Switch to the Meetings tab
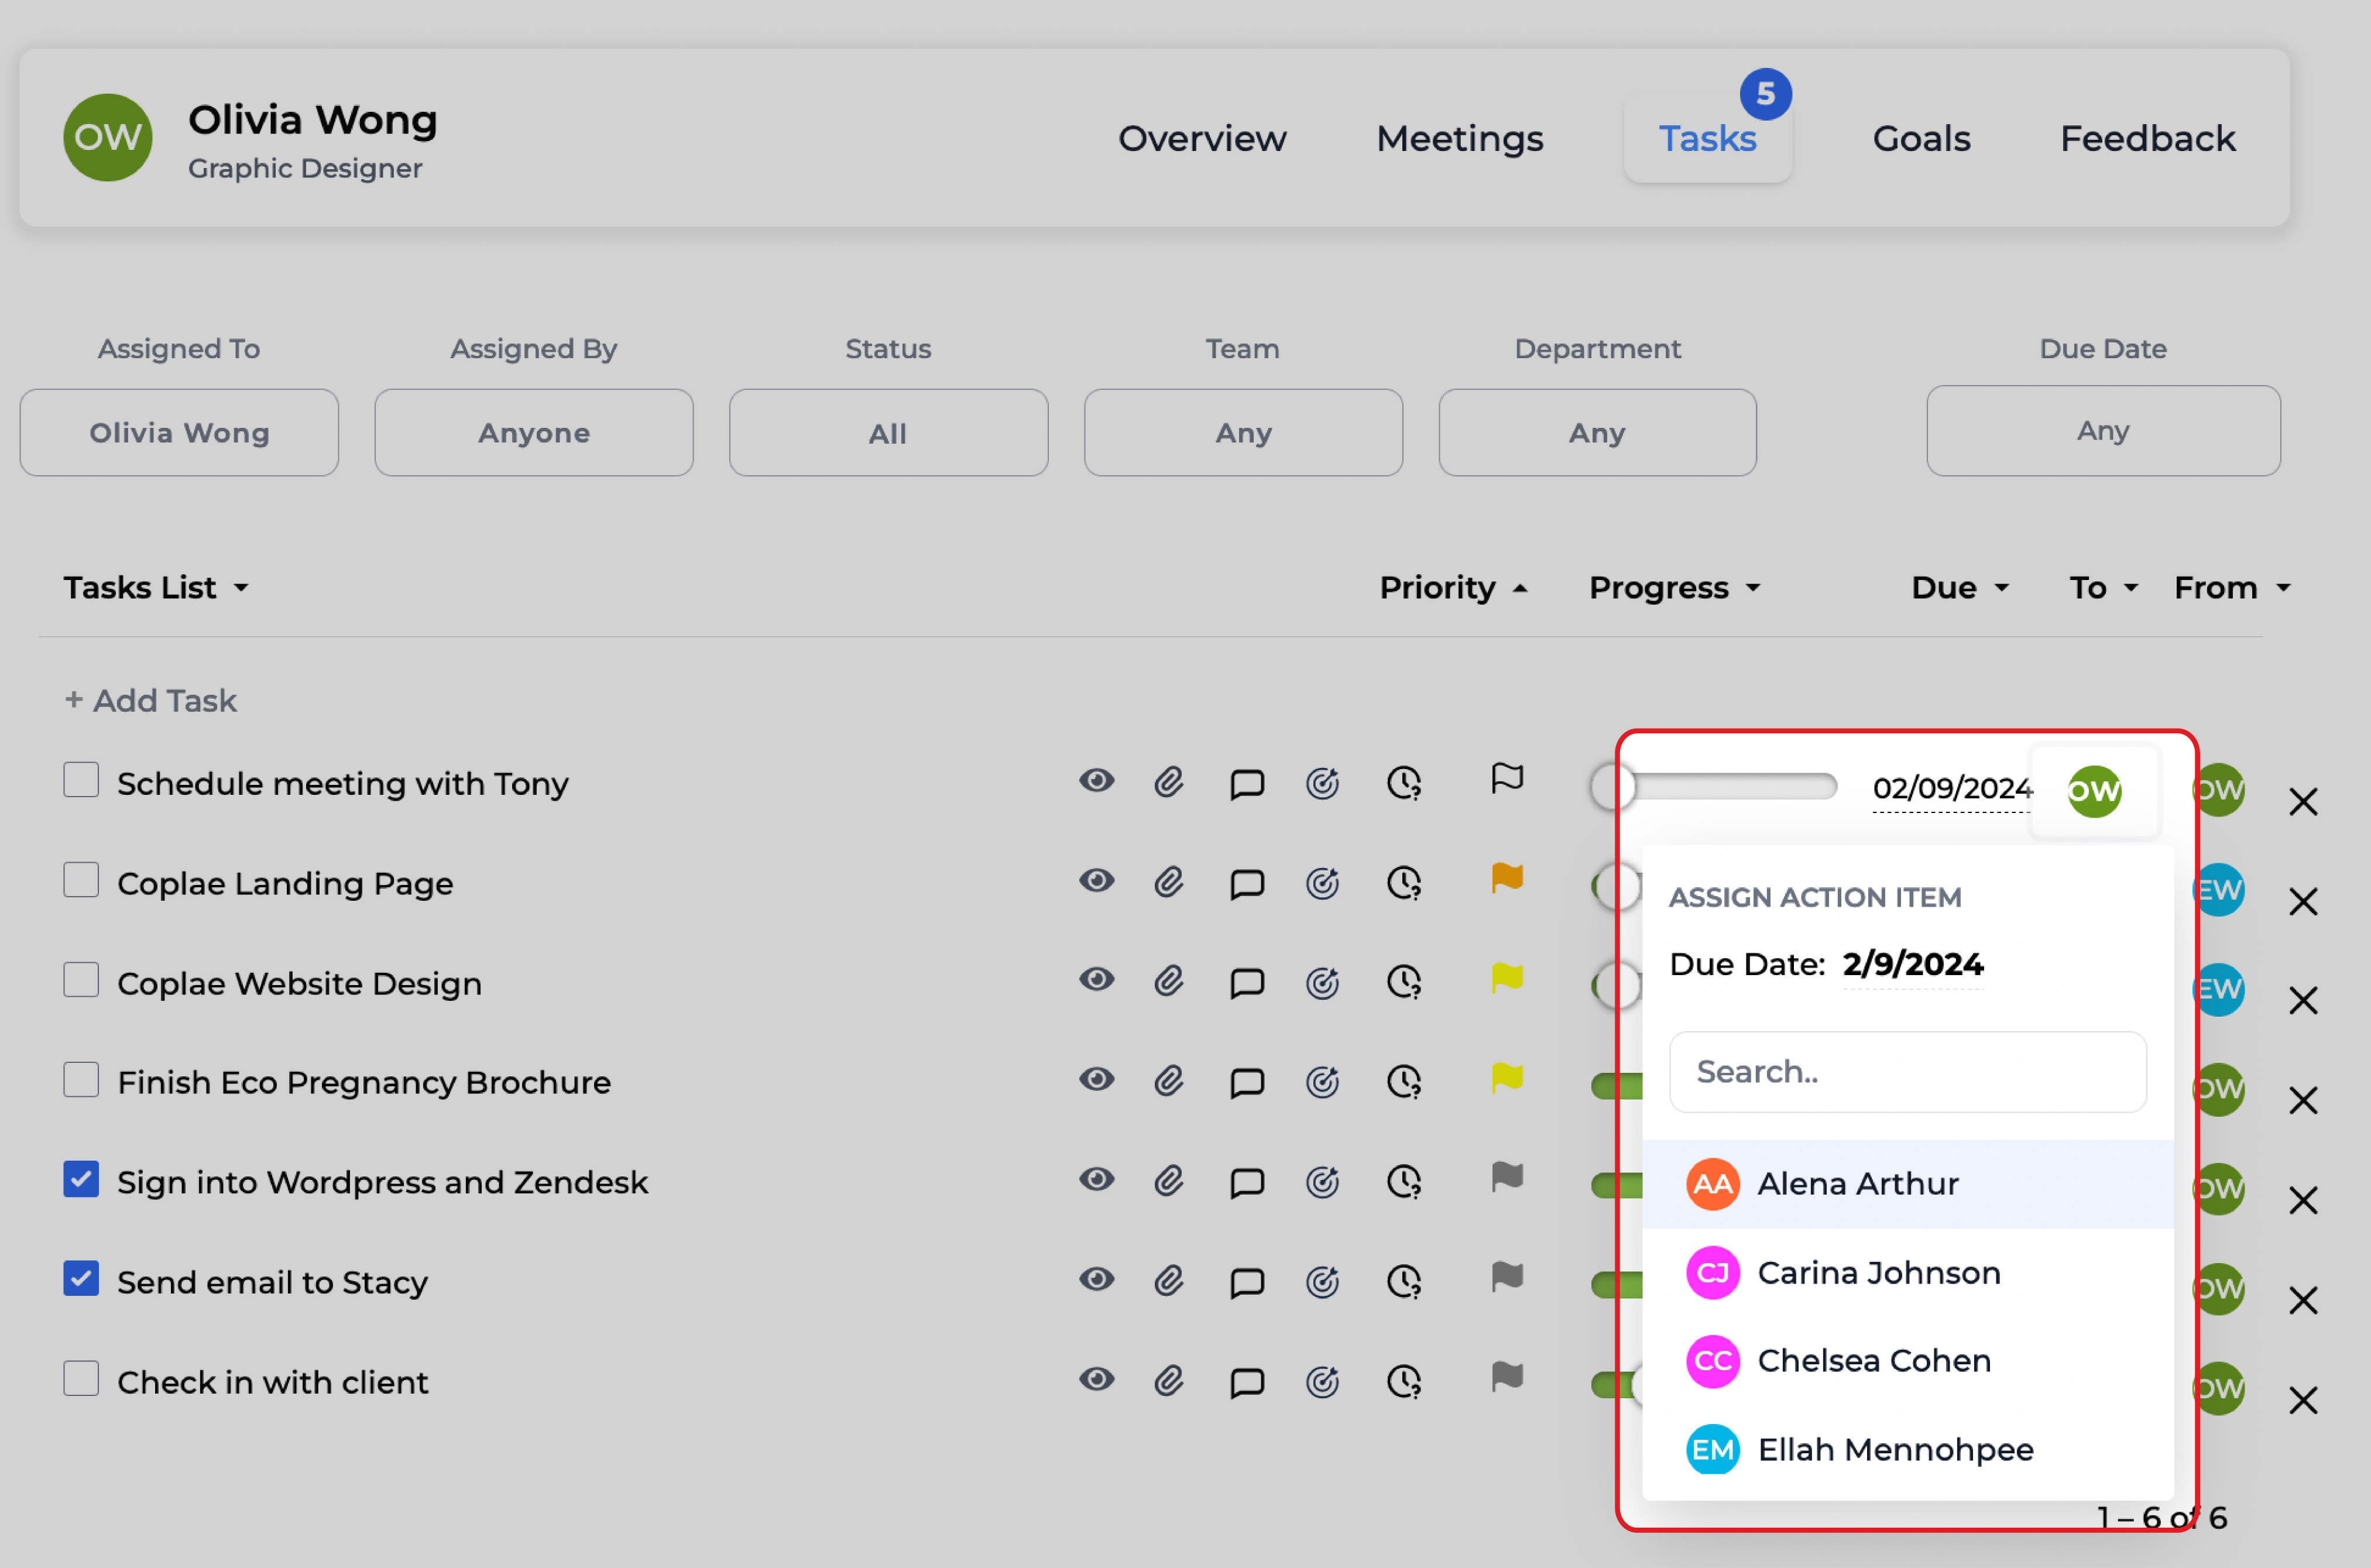2371x1568 pixels. pyautogui.click(x=1459, y=138)
